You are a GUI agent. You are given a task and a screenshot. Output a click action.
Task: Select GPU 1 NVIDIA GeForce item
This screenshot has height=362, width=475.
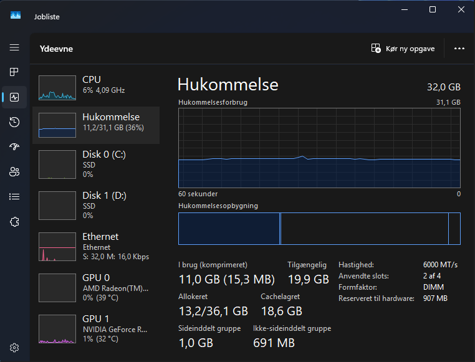tap(96, 328)
